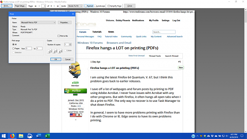Screen dimensions: 247x139
Task: Open the Scale Shrink To Fit dropdown
Action: [75, 6]
